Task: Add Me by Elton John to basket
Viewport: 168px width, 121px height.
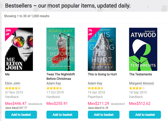Action: [x=21, y=115]
